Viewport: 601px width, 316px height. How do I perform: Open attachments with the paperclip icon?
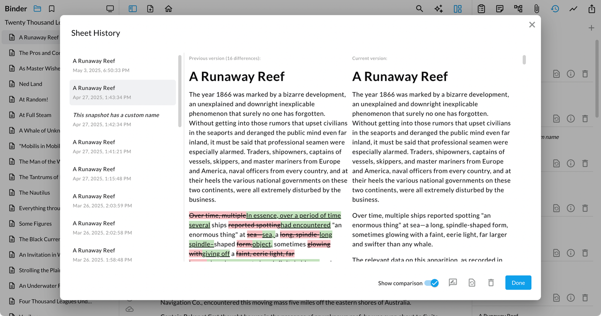pyautogui.click(x=536, y=9)
